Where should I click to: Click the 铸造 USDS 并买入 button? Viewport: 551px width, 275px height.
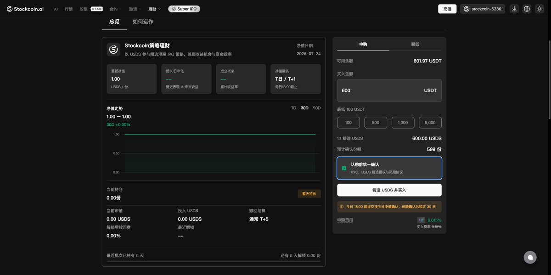click(x=389, y=190)
